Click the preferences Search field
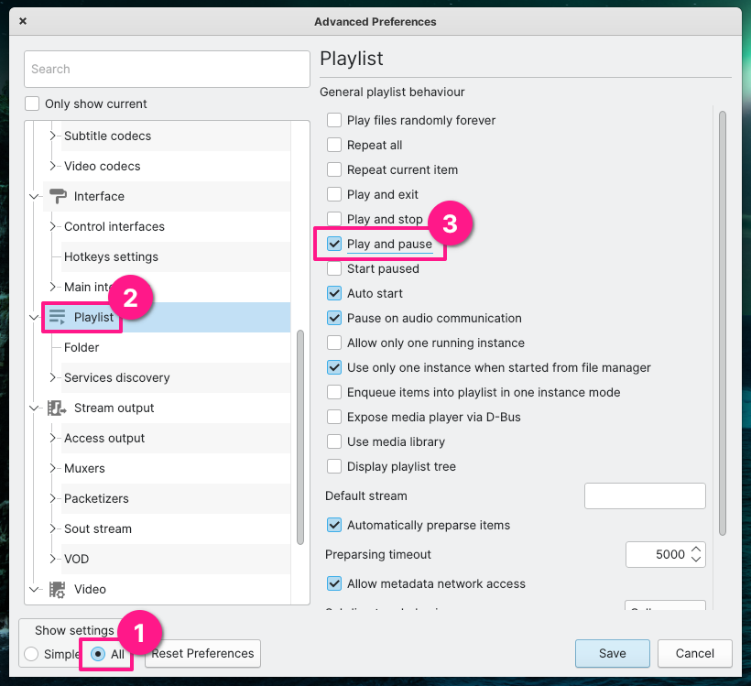The height and width of the screenshot is (686, 751). (167, 69)
